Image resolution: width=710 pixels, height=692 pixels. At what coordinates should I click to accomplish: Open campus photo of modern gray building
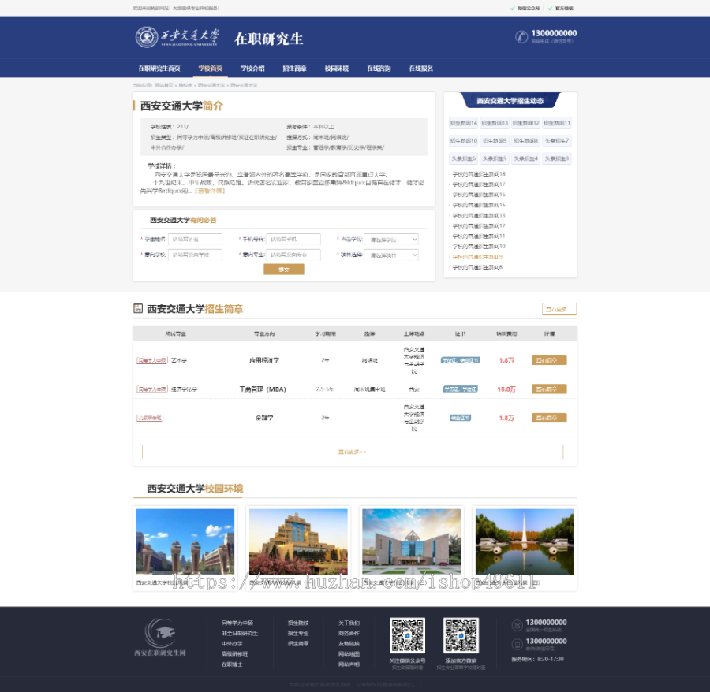[412, 541]
